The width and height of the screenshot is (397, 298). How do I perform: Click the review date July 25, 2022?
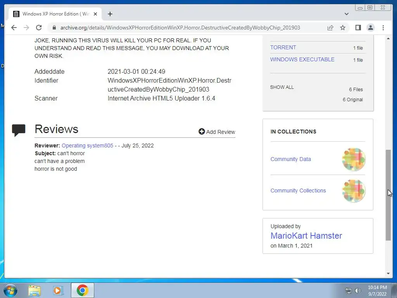(x=138, y=146)
